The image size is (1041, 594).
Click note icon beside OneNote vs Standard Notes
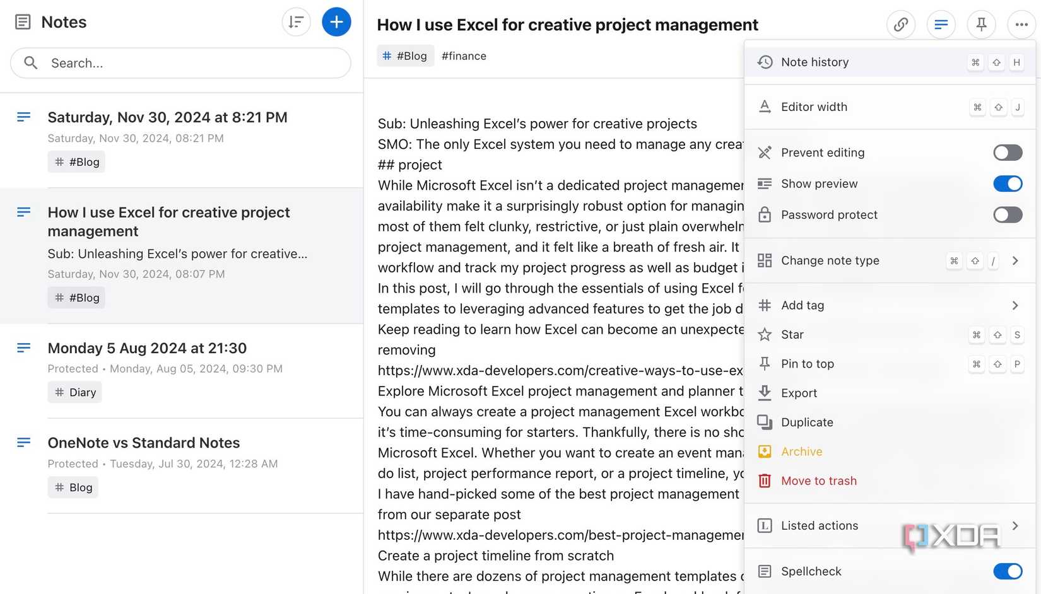pyautogui.click(x=23, y=443)
